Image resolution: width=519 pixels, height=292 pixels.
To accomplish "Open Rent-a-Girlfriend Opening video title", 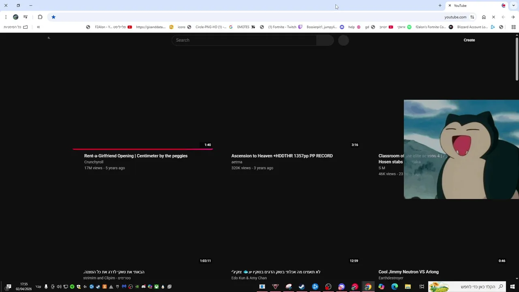I will (136, 156).
